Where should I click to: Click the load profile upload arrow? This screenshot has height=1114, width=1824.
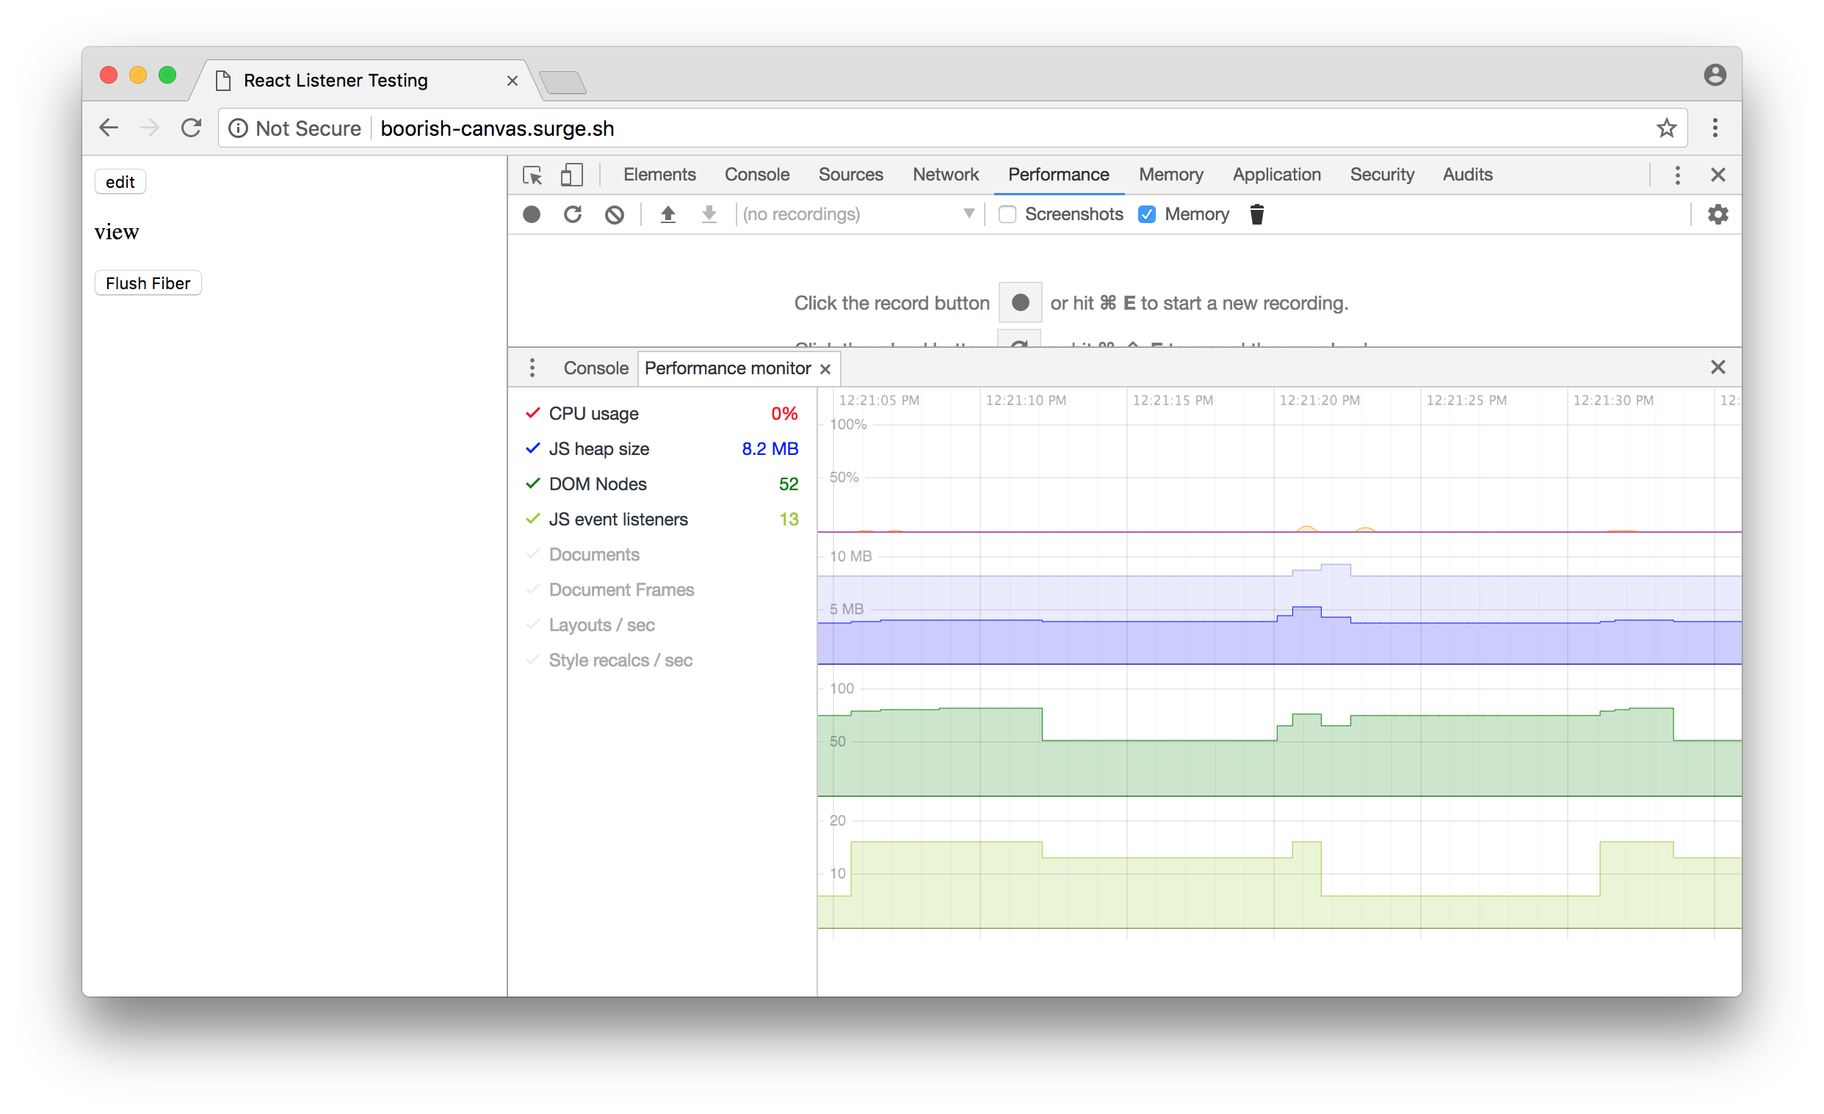[x=667, y=214]
